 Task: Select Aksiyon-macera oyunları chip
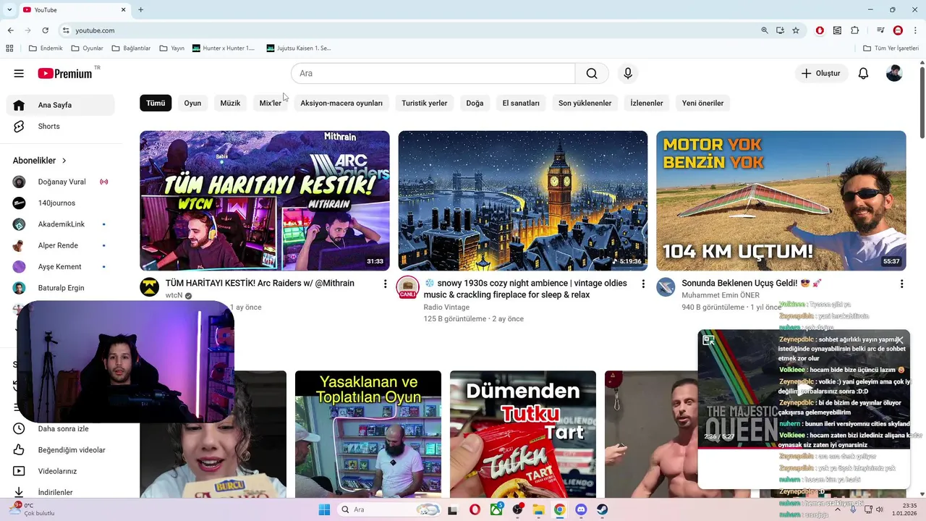point(341,103)
